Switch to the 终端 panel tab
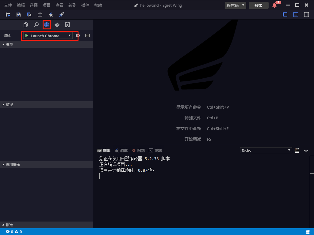Screen dimensions: 314x235 click(x=155, y=151)
